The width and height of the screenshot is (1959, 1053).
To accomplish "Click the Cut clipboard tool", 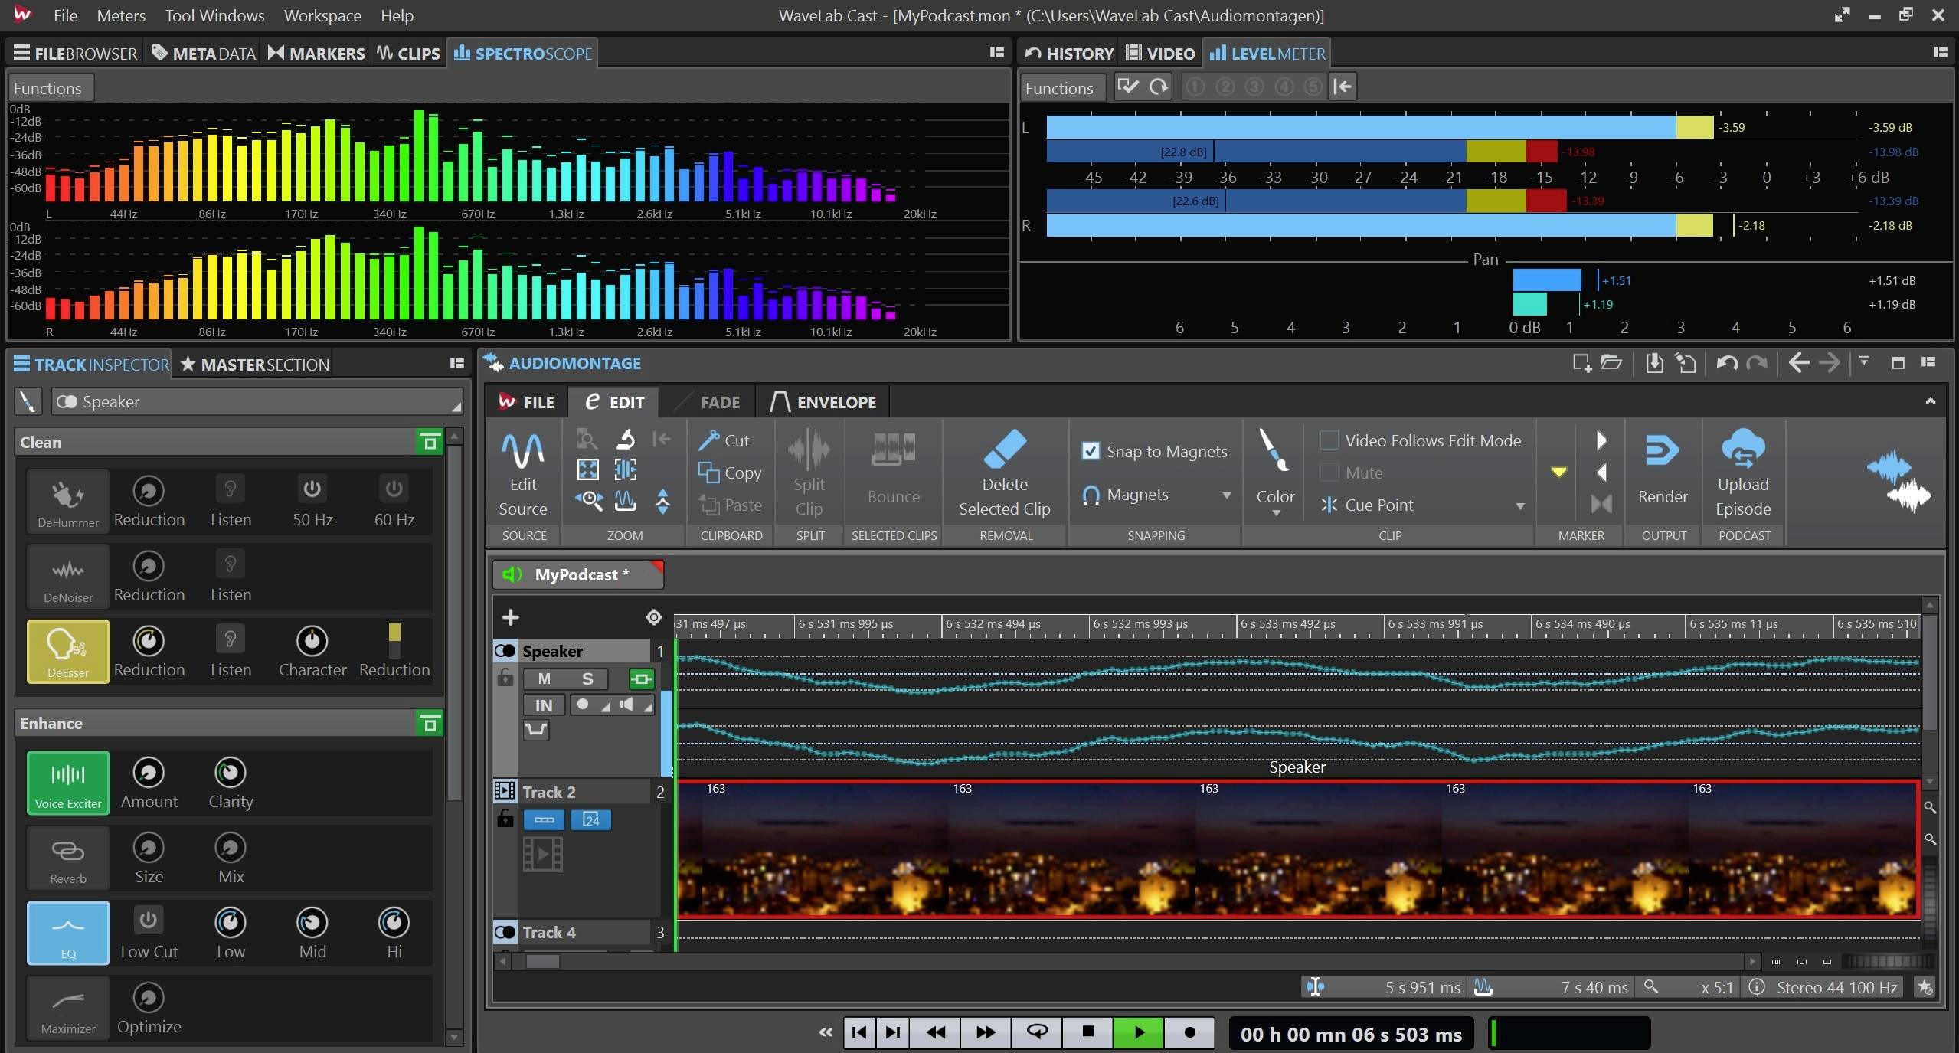I will (x=724, y=440).
